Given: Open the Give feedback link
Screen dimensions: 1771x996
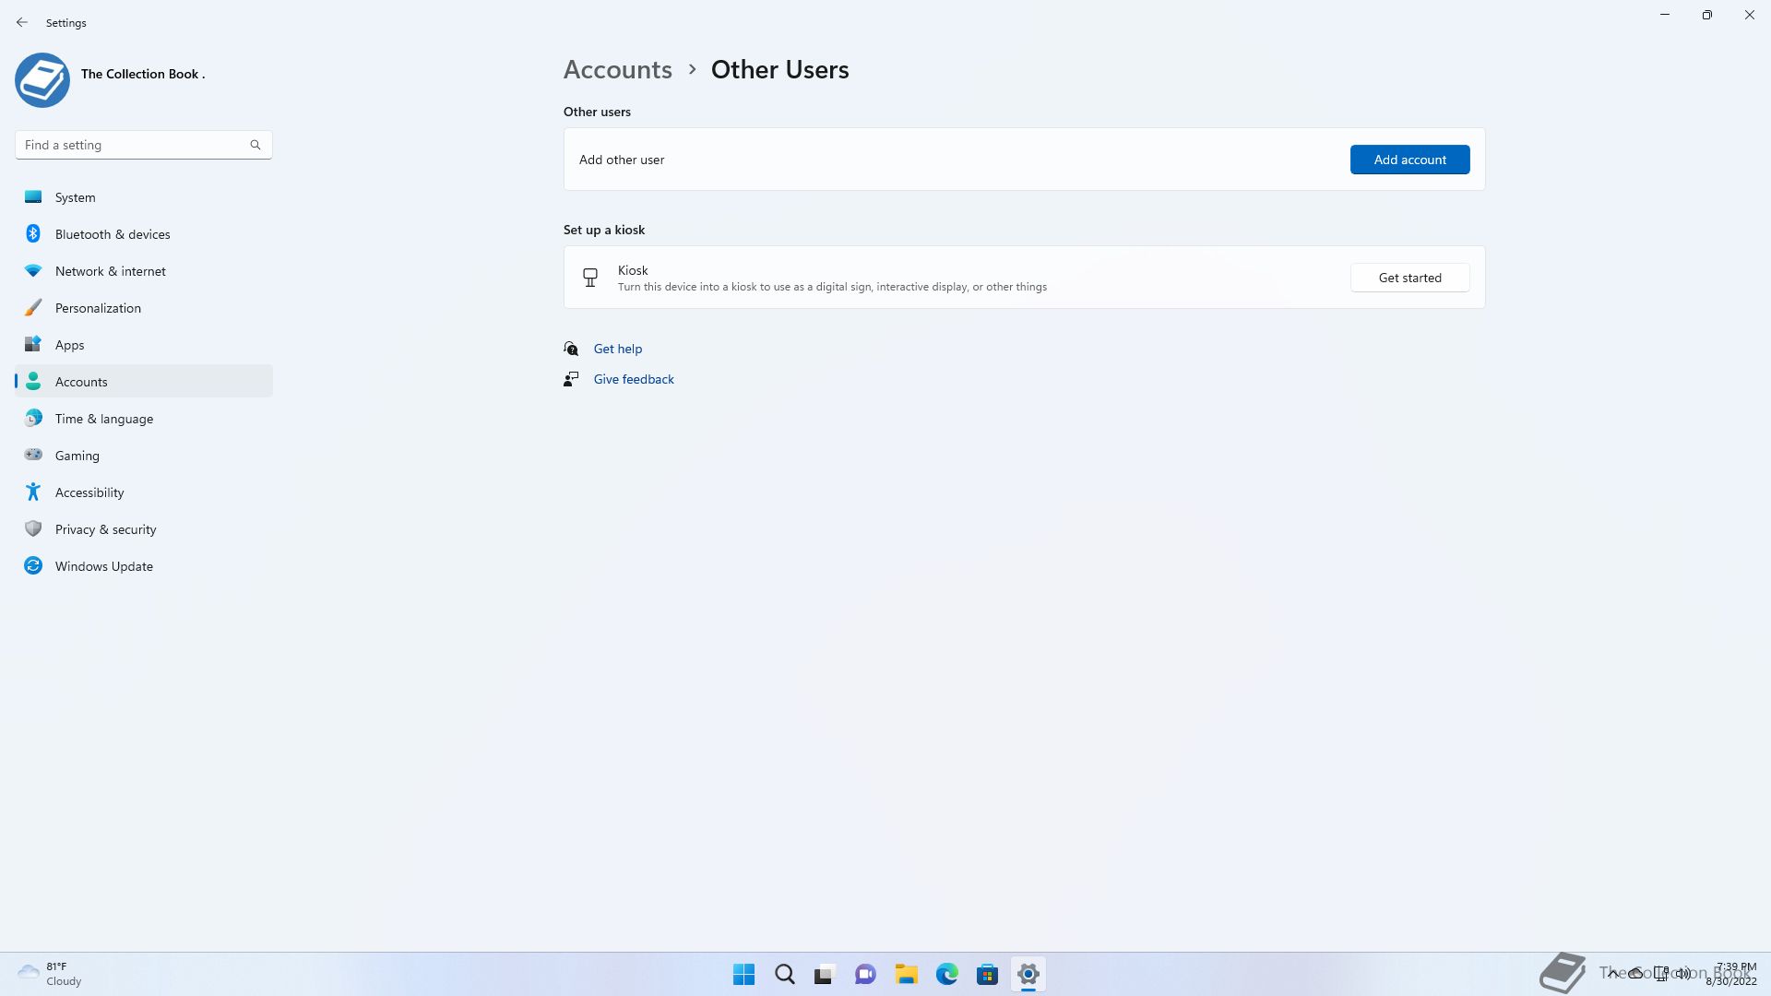Looking at the screenshot, I should [634, 379].
